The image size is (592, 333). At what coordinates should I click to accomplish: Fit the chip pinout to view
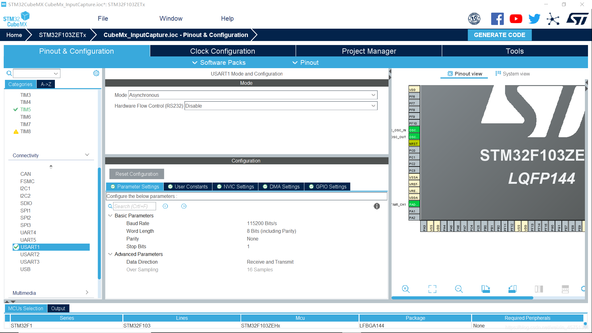coord(432,289)
